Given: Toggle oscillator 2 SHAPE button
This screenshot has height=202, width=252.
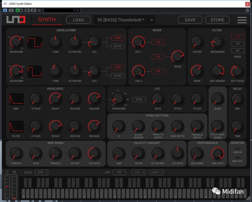Looking at the screenshot, I should pos(117,76).
